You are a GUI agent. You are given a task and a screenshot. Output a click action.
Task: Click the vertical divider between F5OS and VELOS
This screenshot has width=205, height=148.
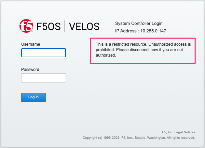tap(65, 26)
